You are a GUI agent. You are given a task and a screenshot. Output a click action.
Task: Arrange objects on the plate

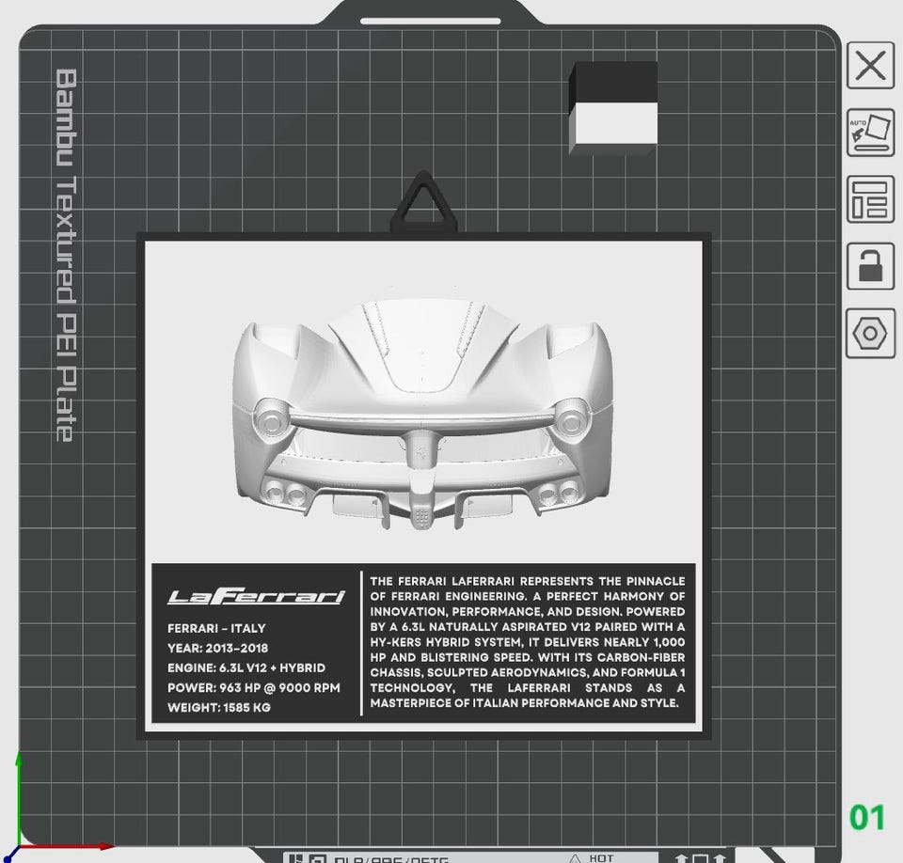tap(870, 200)
